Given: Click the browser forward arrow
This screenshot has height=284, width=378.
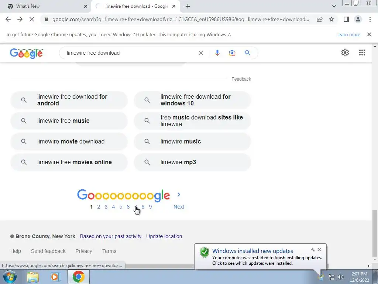Looking at the screenshot, I should (x=20, y=19).
